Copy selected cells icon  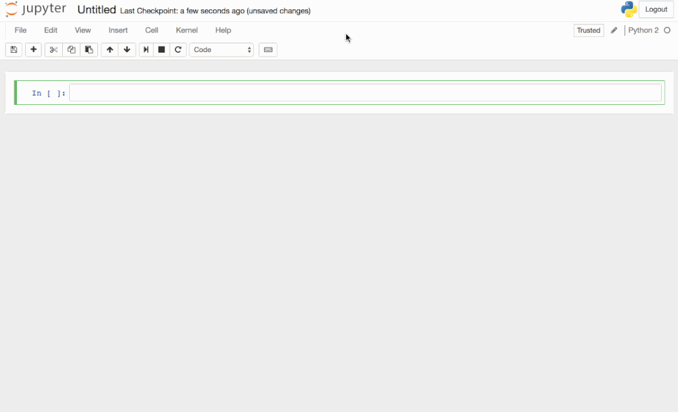pyautogui.click(x=72, y=50)
